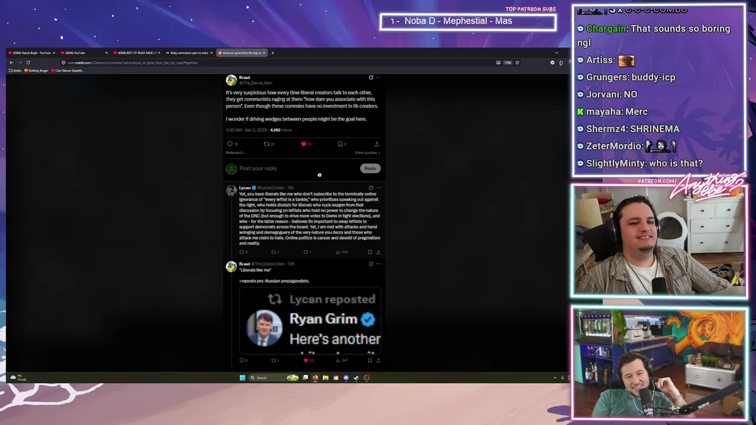This screenshot has width=756, height=425.
Task: Click Lycan's display name
Action: coord(245,188)
